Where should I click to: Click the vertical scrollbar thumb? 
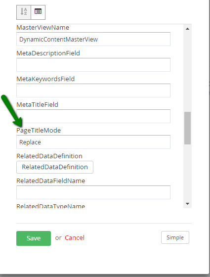coord(187,128)
